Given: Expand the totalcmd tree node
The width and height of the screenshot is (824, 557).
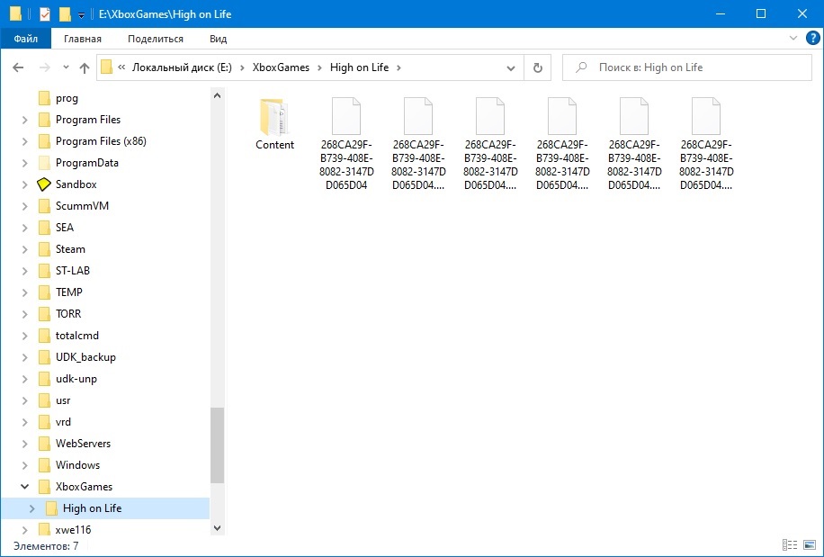Looking at the screenshot, I should click(24, 335).
